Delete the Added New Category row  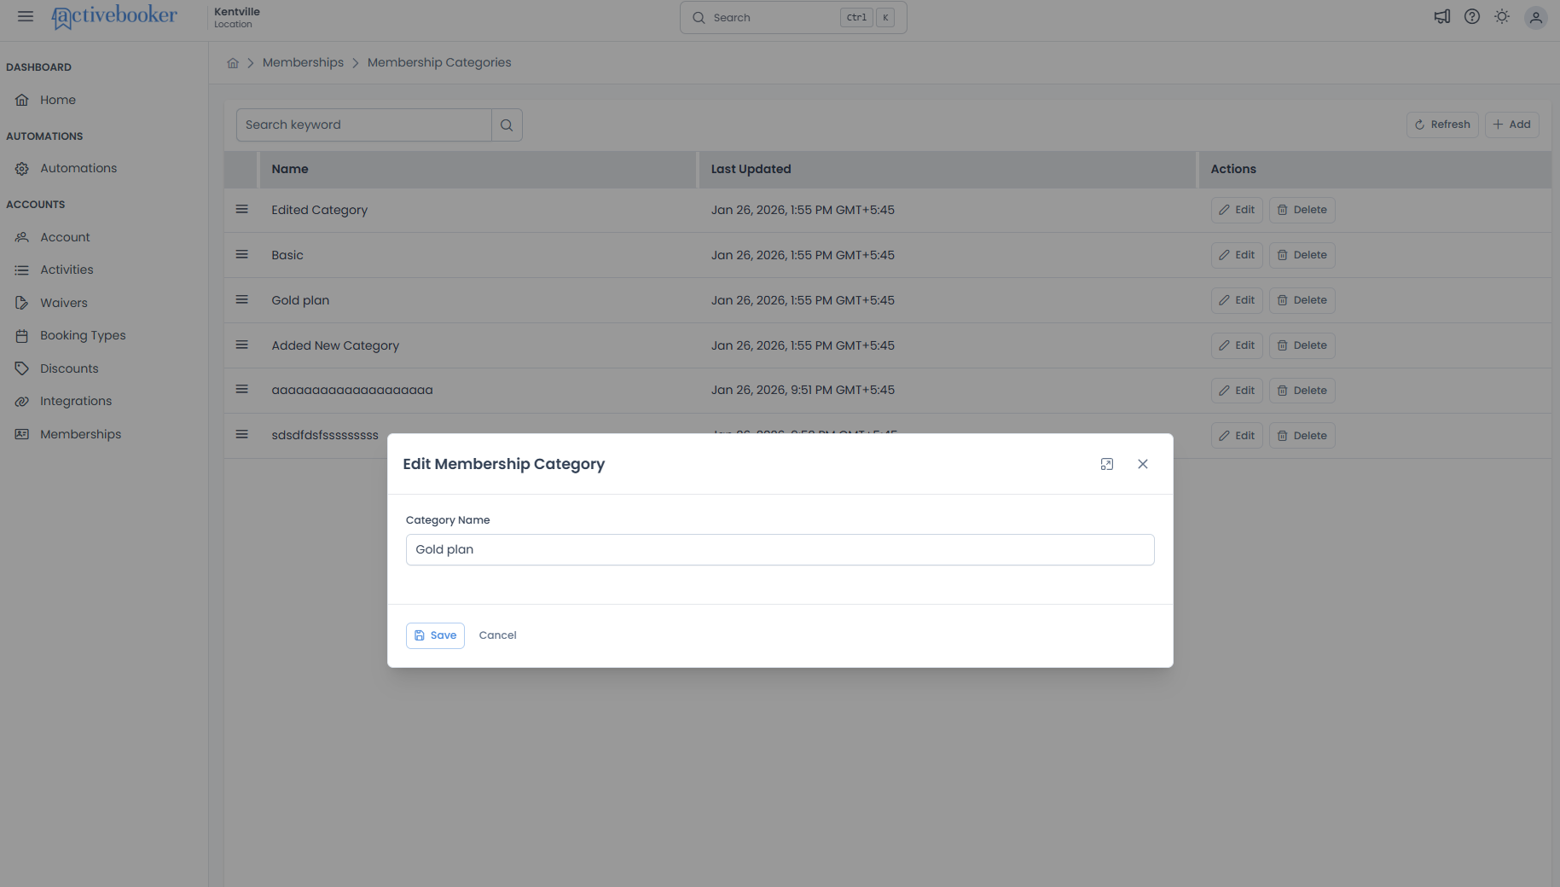pos(1302,345)
